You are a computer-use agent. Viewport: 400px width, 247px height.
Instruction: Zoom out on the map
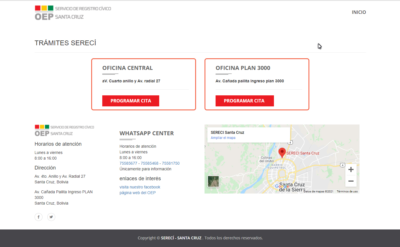tap(351, 181)
